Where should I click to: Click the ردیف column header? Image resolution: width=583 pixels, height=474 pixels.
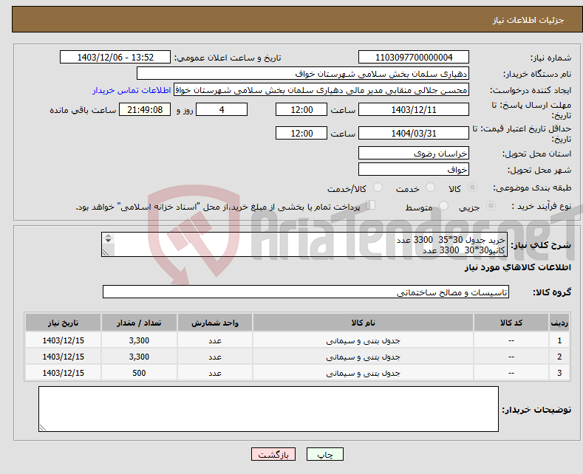(x=559, y=323)
